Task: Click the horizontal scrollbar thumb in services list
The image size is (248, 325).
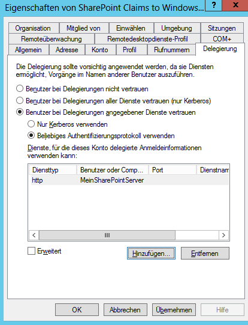Action: pos(107,235)
